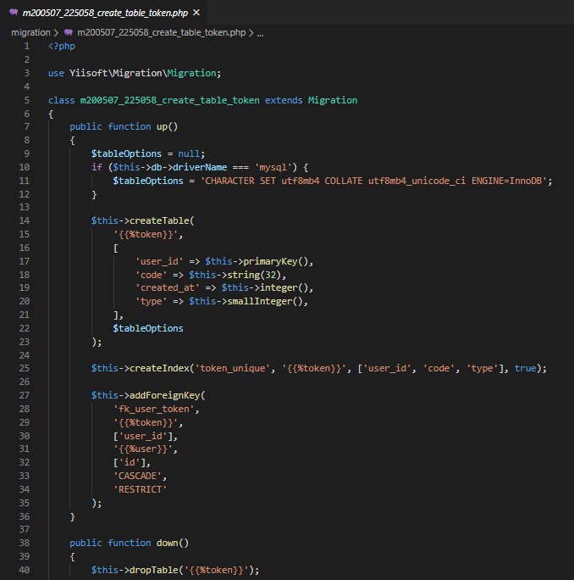Viewport: 574px width, 580px height.
Task: Click $tableOptions argument on line 22
Action: (148, 328)
